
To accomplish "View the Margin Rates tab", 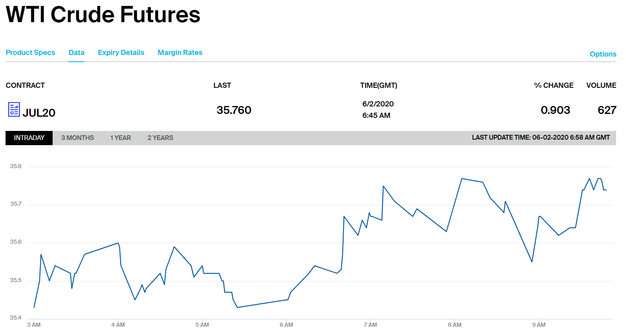I will [x=180, y=53].
